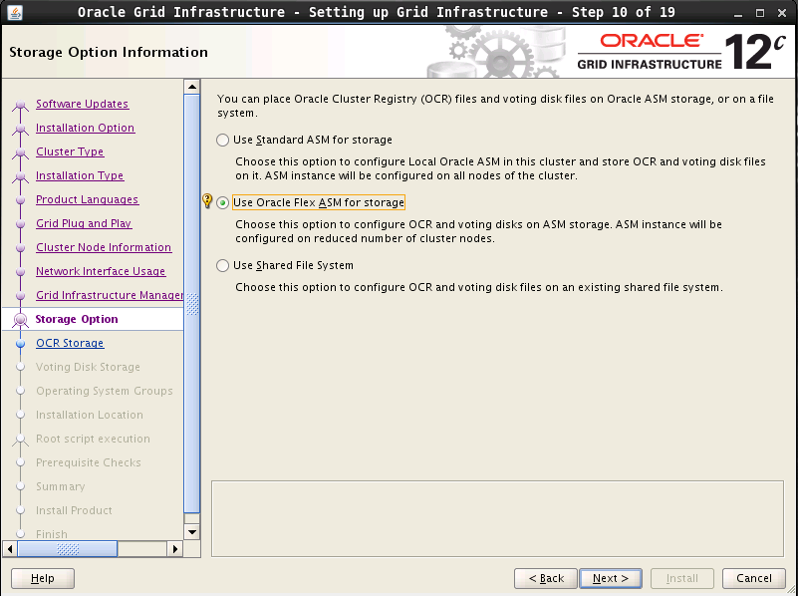The height and width of the screenshot is (596, 798).
Task: Click the sidebar scroll up arrow
Action: [x=191, y=87]
